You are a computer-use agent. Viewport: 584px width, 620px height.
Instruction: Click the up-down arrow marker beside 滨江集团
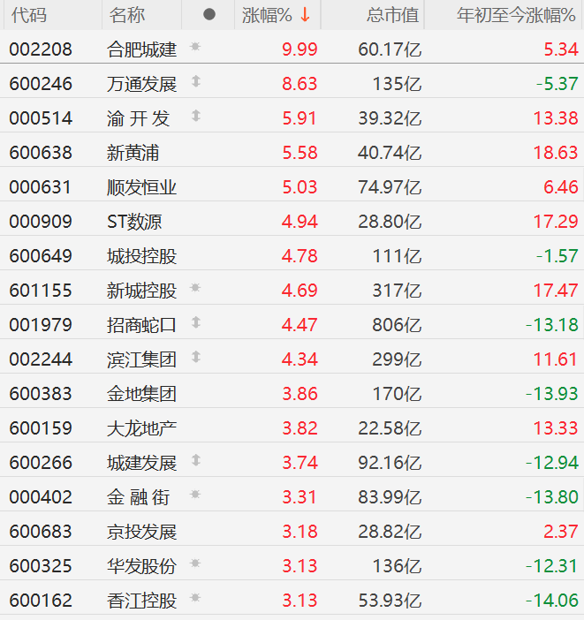[196, 357]
